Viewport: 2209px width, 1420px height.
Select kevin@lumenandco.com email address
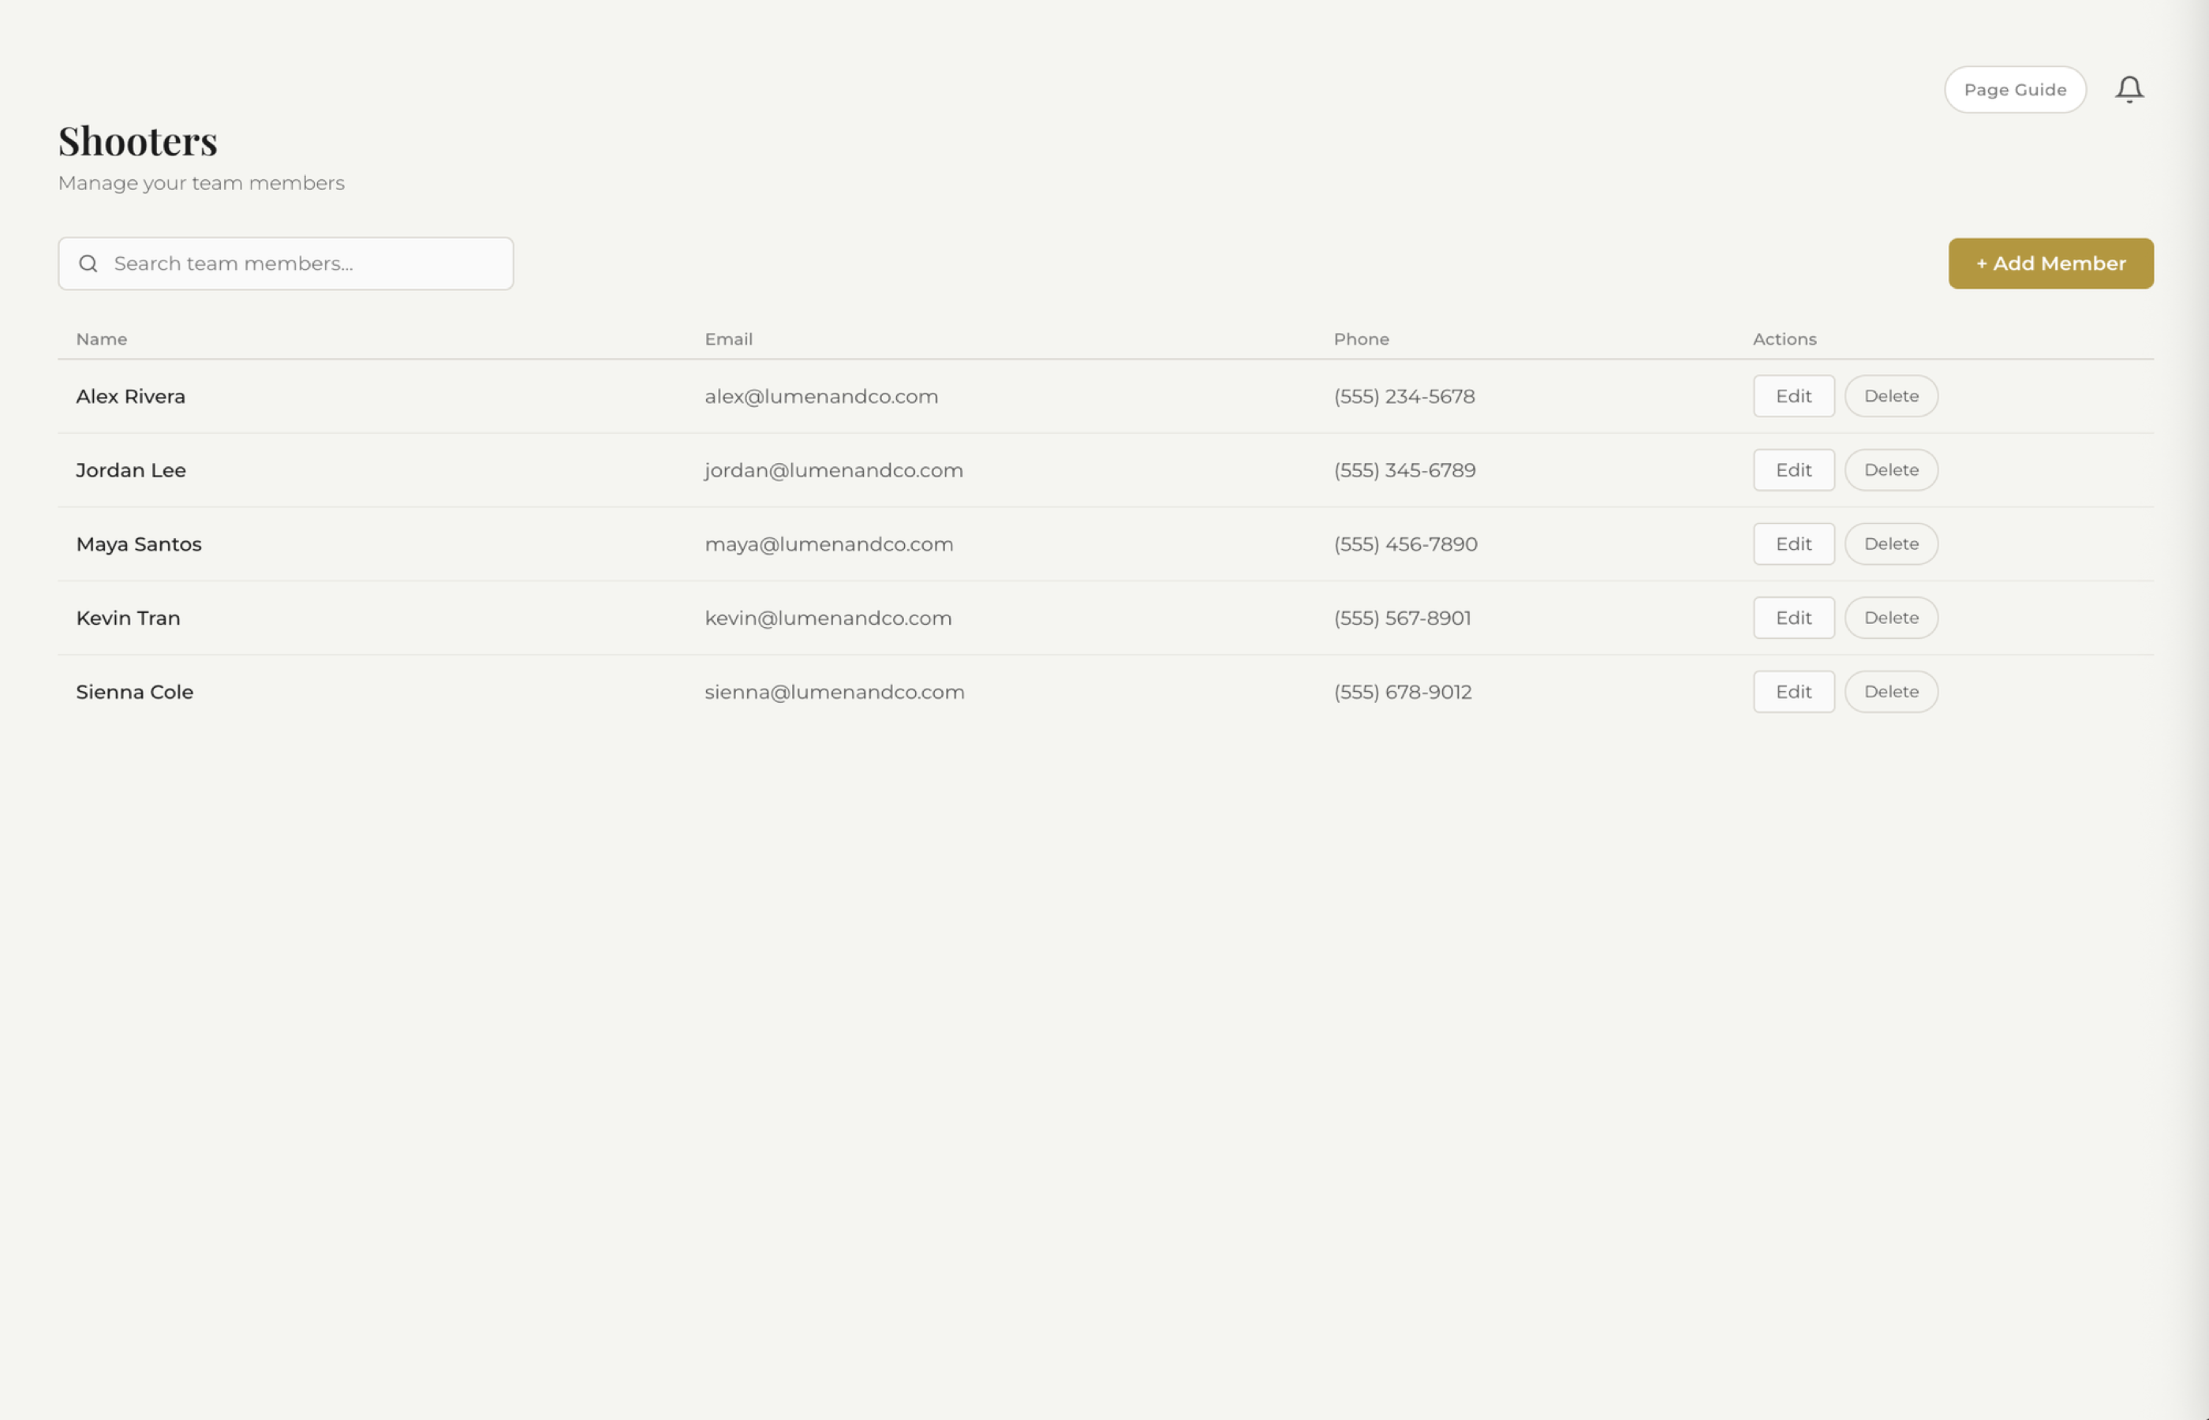pyautogui.click(x=828, y=617)
